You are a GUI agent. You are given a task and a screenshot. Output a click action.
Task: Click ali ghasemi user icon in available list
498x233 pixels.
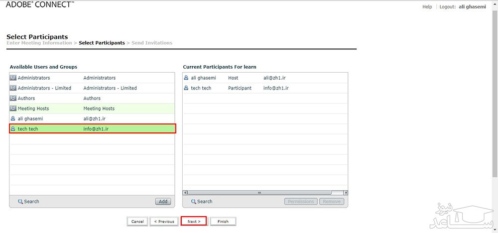[x=13, y=119]
